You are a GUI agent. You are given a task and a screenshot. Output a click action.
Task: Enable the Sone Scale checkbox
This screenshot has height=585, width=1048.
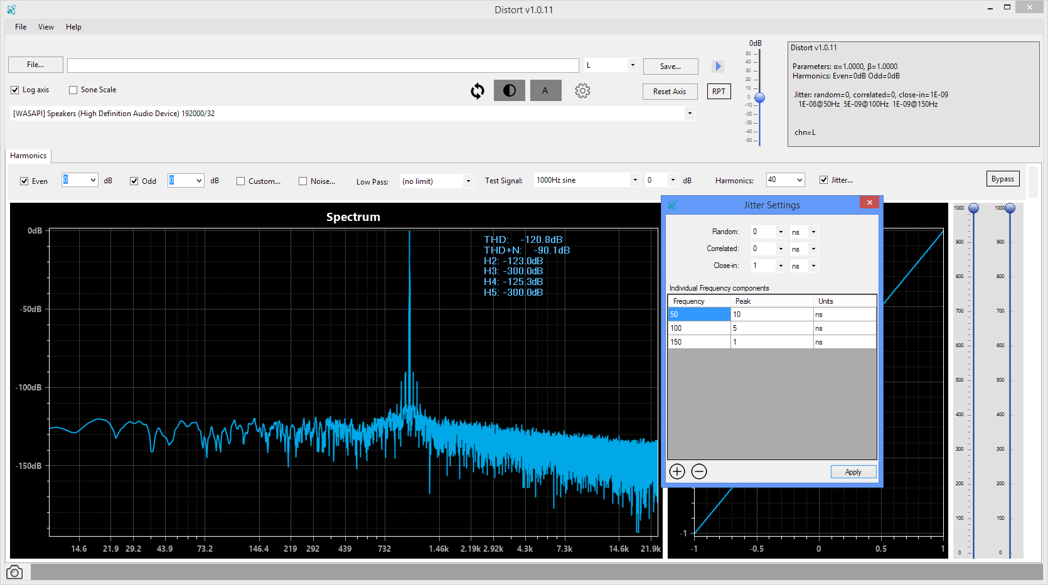tap(73, 90)
